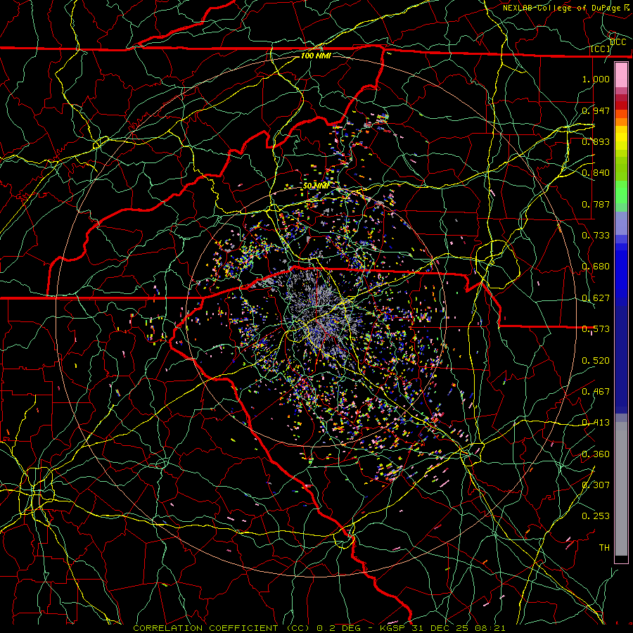Click the 0.253 legend value
Screen dimensions: 633x633
pyautogui.click(x=596, y=516)
